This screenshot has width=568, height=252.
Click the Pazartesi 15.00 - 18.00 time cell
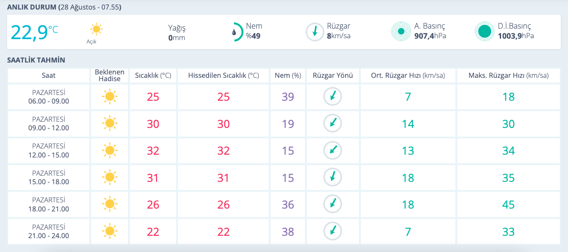pyautogui.click(x=49, y=178)
